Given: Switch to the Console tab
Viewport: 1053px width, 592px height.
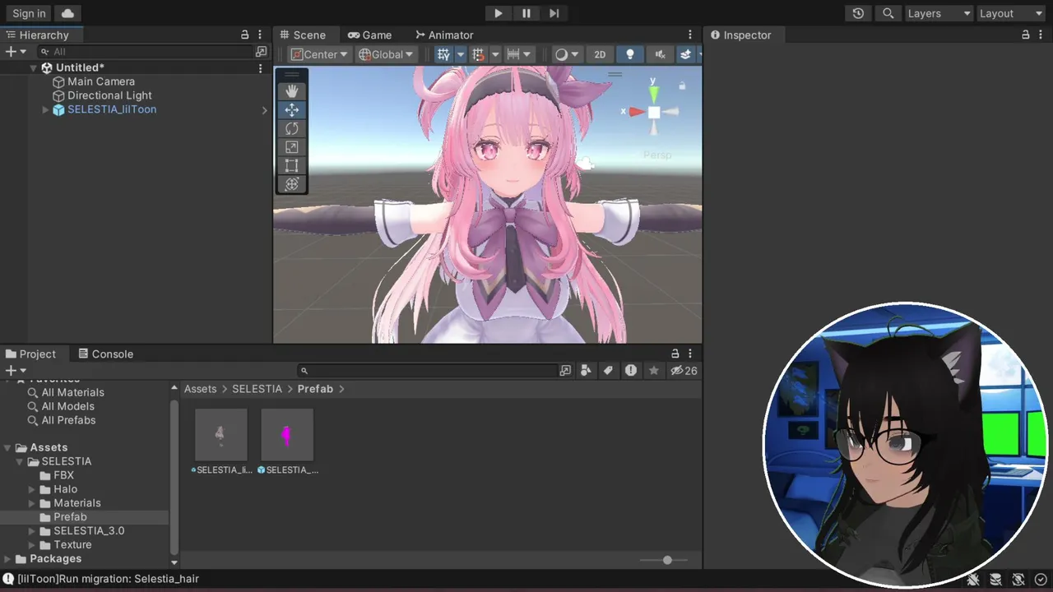Looking at the screenshot, I should click(105, 354).
